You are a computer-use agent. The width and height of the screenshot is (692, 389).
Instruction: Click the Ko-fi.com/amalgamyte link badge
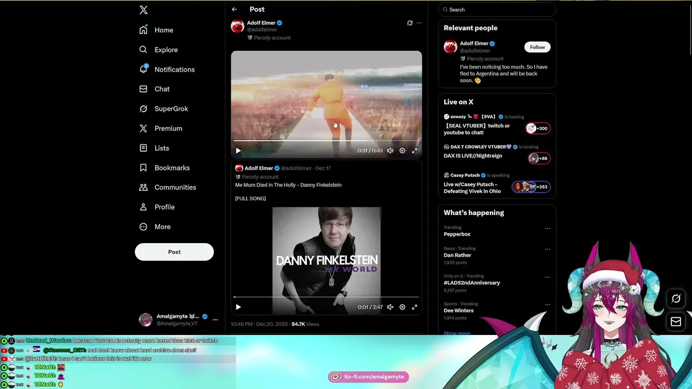(368, 377)
